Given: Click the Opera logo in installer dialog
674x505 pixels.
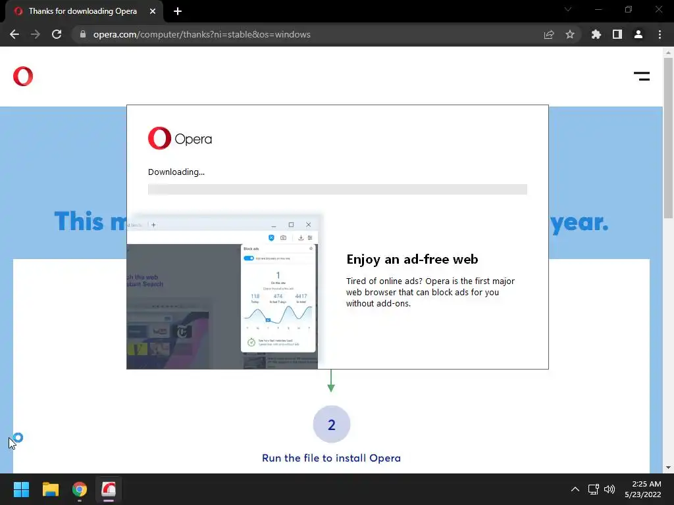Looking at the screenshot, I should (x=180, y=138).
